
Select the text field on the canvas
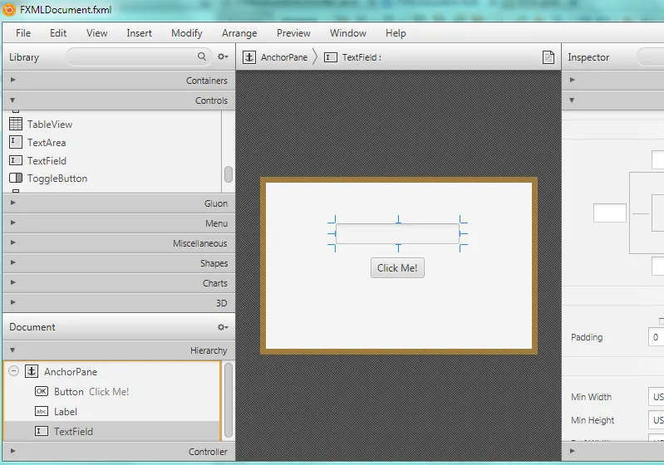tap(397, 233)
